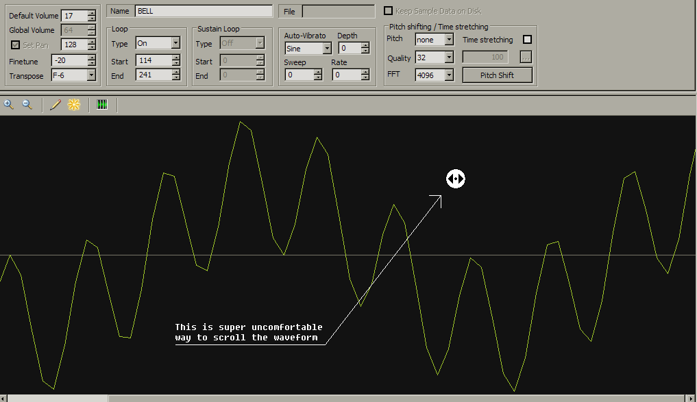The image size is (697, 402).
Task: Click the zoom in magnifier icon
Action: pos(9,105)
